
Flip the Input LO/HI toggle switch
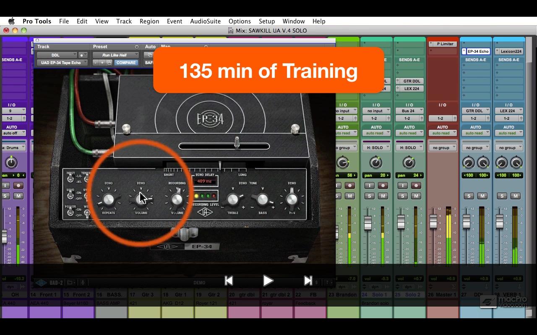(71, 179)
